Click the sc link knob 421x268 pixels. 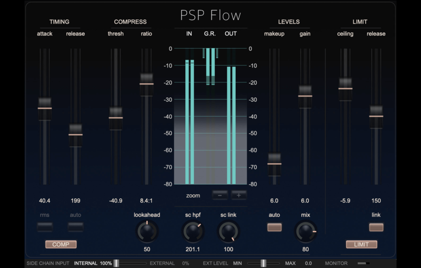coord(228,232)
